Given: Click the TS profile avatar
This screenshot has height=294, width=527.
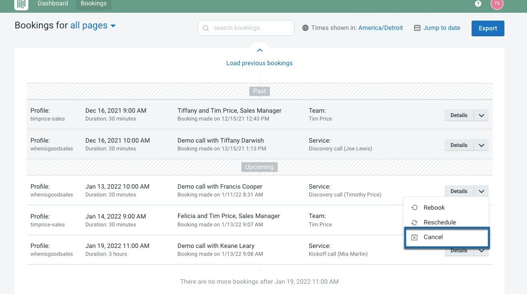Looking at the screenshot, I should [497, 4].
